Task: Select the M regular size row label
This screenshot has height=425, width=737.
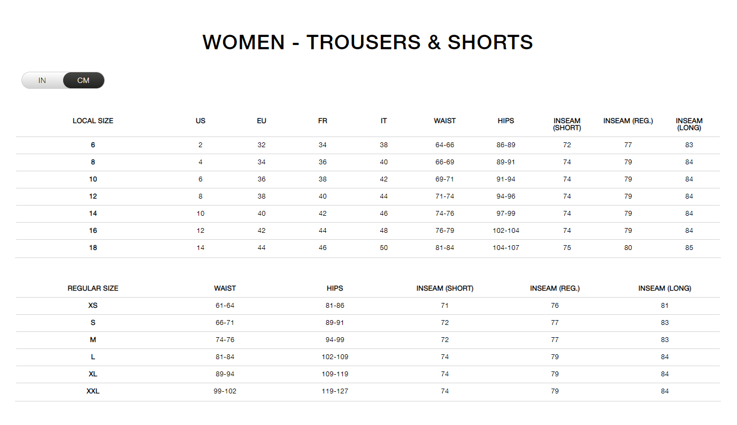Action: point(93,340)
